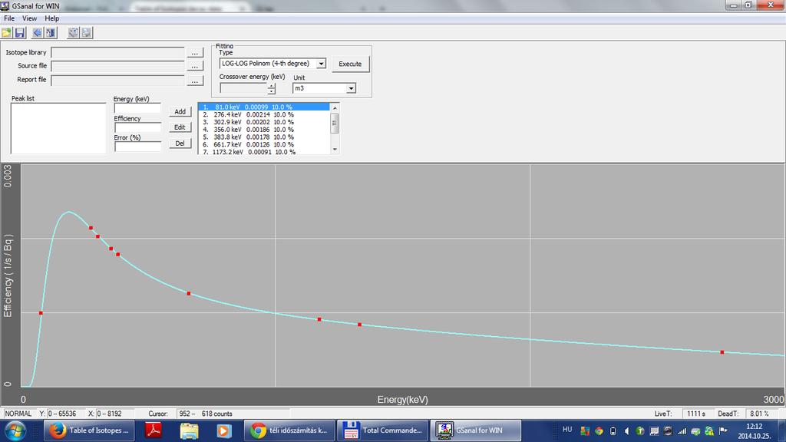Click the fourth toolbar icon beside the blue arrow
Screen dimensions: 786x442
tap(51, 33)
